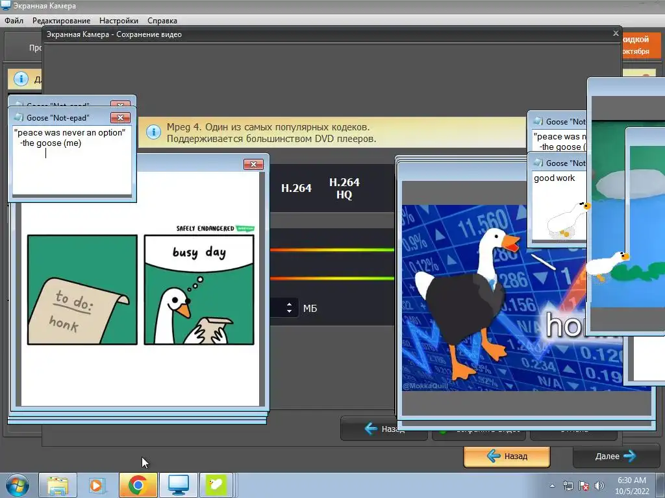Click the notepad icon in the good work Not-epad title
The image size is (665, 498).
(538, 163)
